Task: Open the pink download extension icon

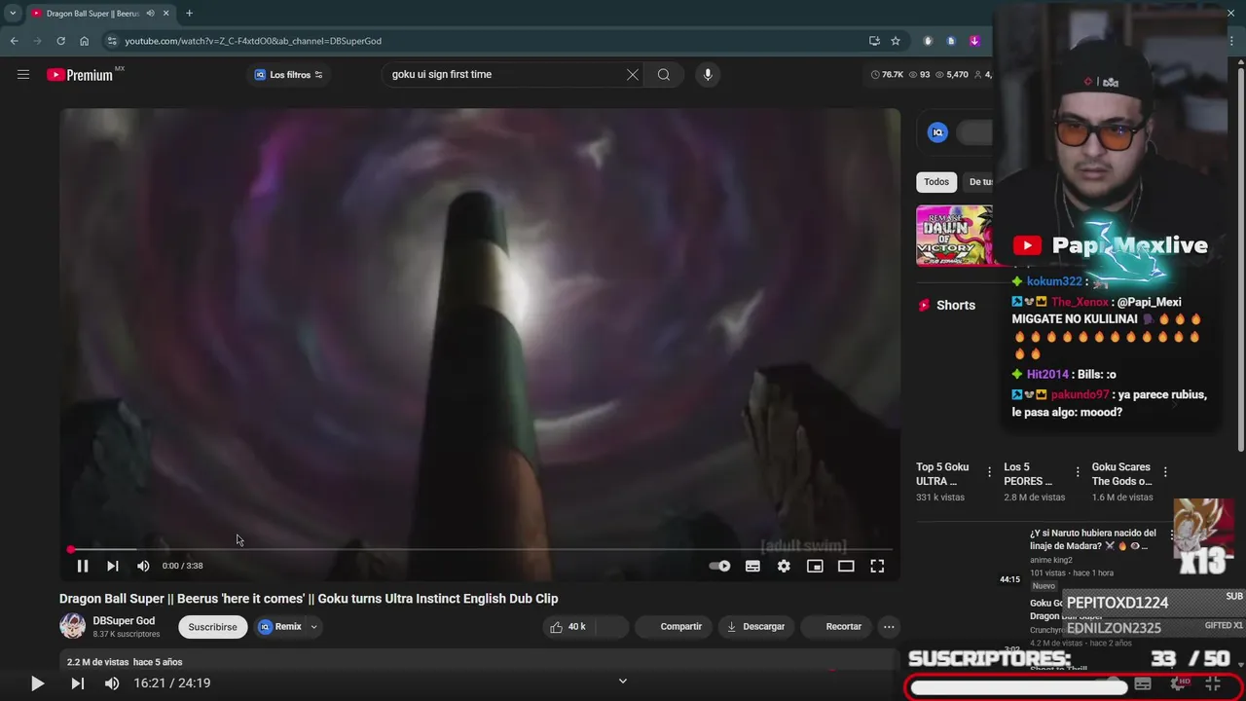Action: (974, 41)
